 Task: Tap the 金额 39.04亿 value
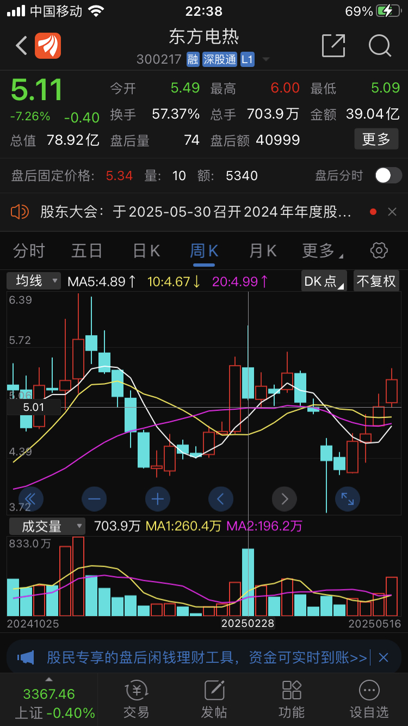(x=373, y=114)
